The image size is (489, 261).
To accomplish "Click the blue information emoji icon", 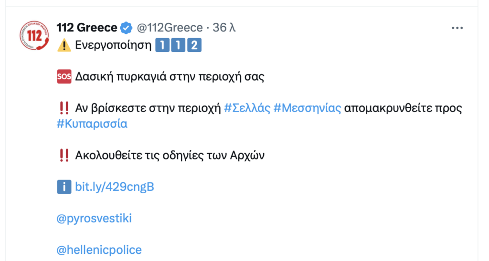I will coord(64,187).
